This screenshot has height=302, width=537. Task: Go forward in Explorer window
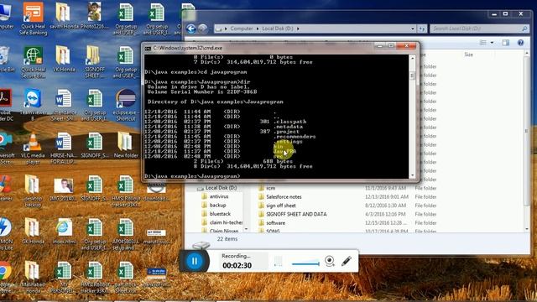click(x=203, y=29)
